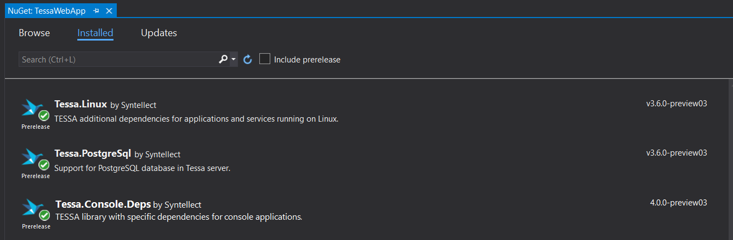The width and height of the screenshot is (733, 240).
Task: Close the NuGet: TessaWebApp tab
Action: [109, 10]
